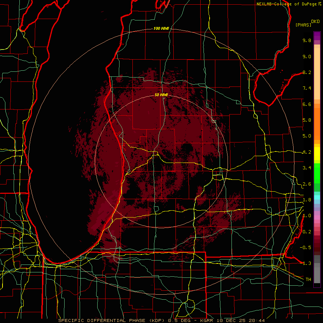Click the 2.6 legend value

click(x=307, y=184)
